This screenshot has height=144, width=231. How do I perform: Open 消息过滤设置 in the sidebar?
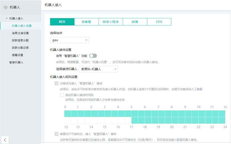20,33
